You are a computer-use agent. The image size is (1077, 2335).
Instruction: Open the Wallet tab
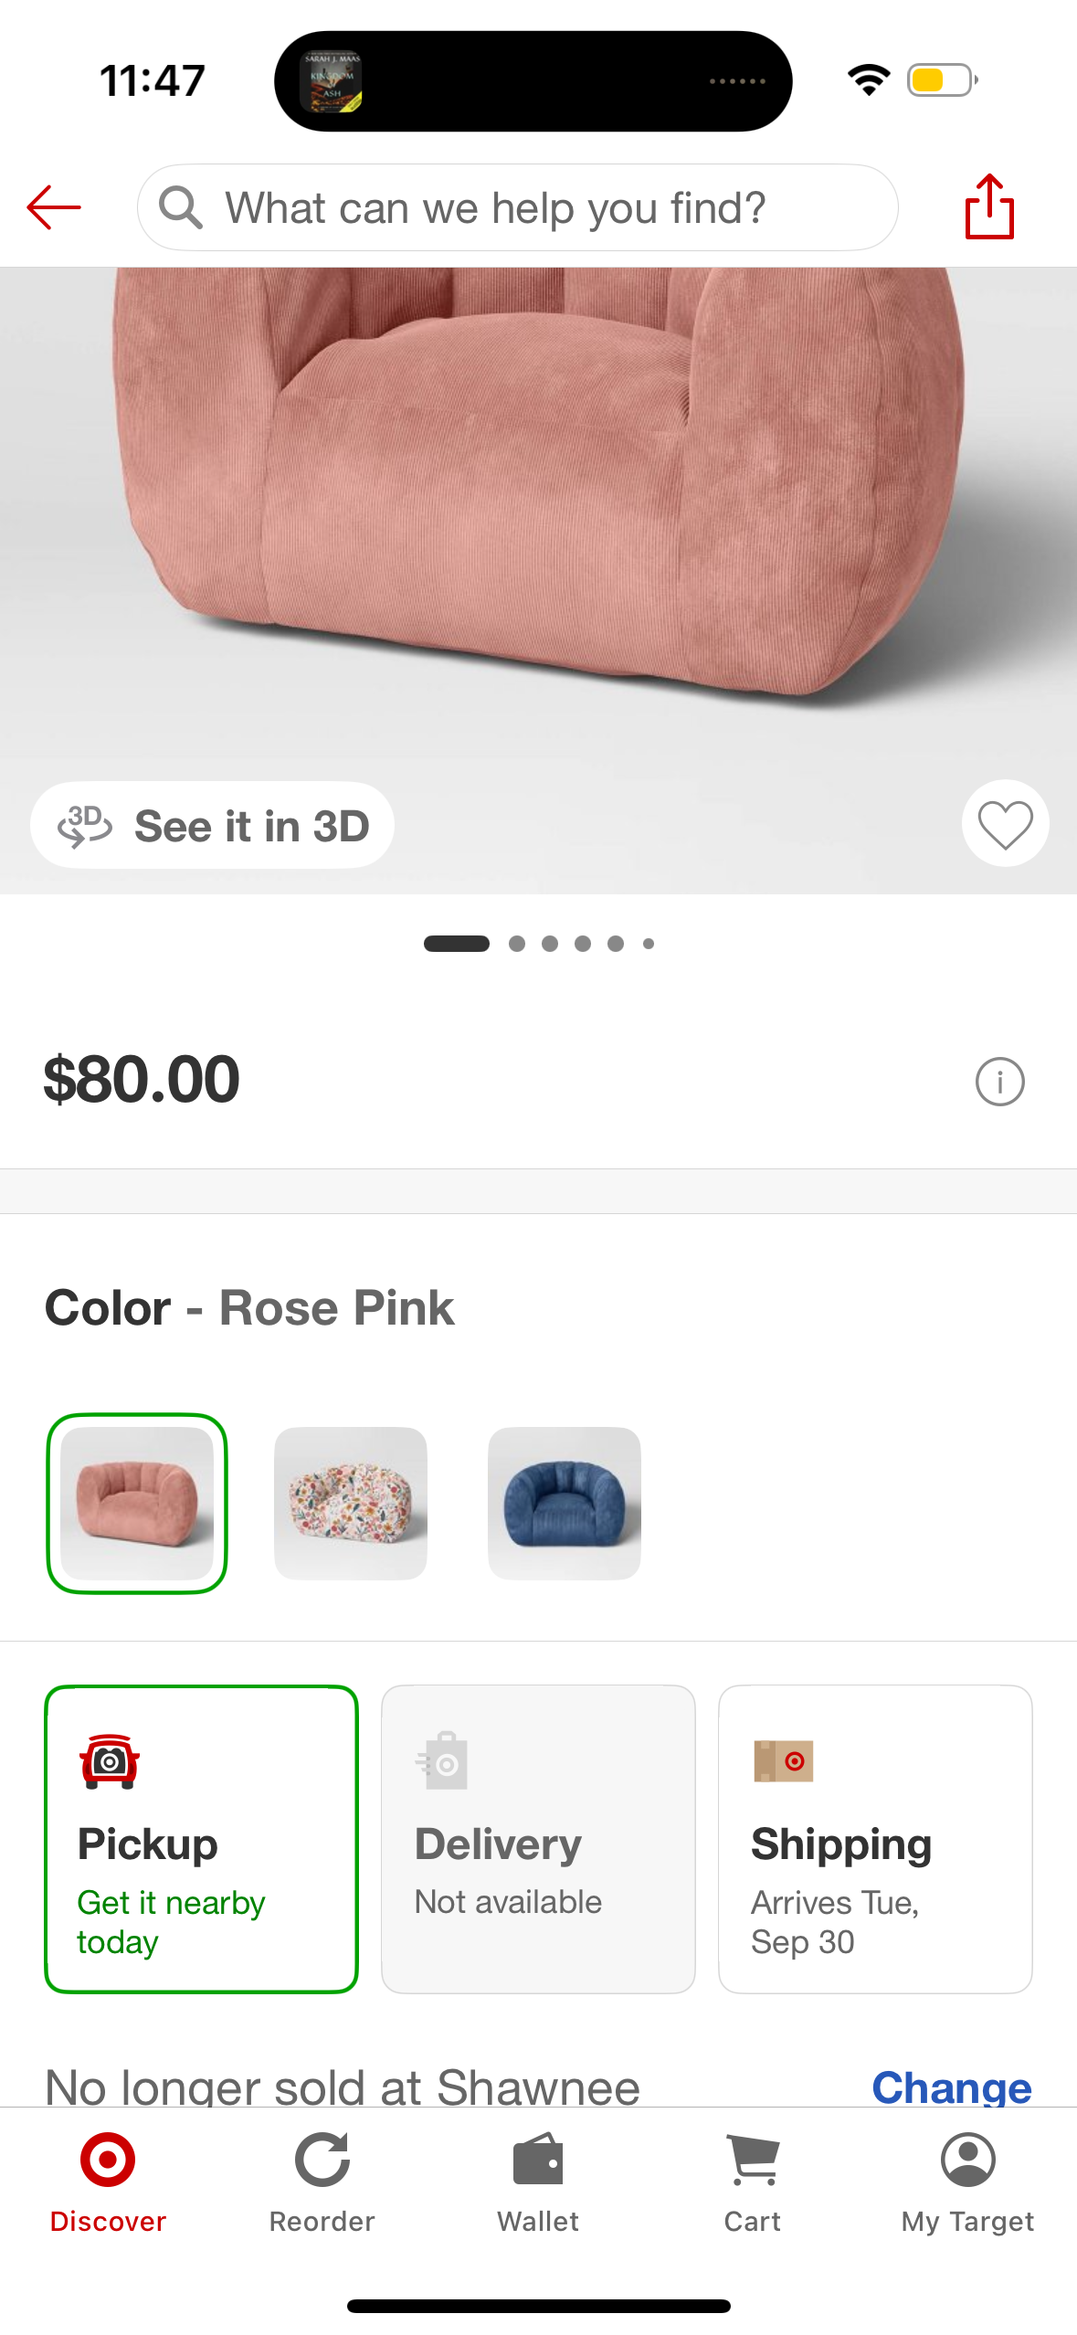pyautogui.click(x=538, y=2182)
